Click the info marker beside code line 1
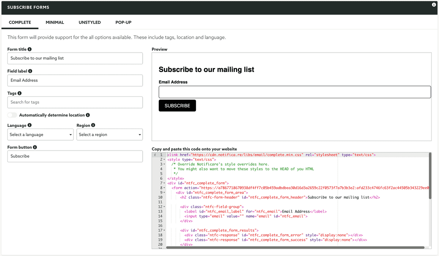This screenshot has width=439, height=256. [155, 155]
